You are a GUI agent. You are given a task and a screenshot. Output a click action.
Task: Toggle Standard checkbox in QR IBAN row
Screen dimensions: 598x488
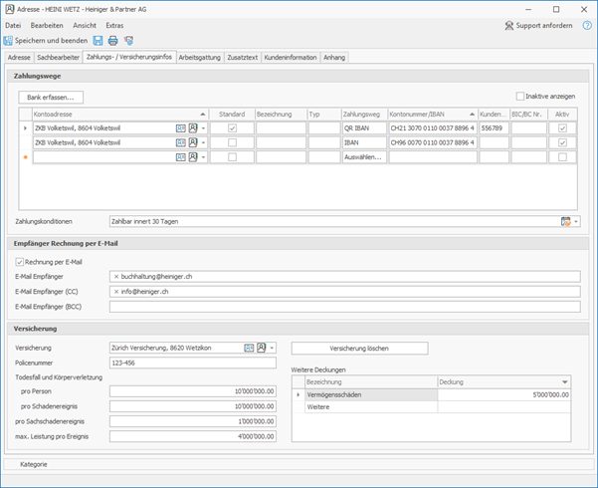tap(232, 128)
